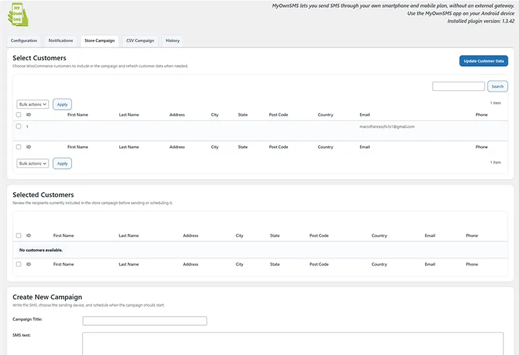Click the Search button
Viewport: 519px width, 355px height.
tap(497, 86)
